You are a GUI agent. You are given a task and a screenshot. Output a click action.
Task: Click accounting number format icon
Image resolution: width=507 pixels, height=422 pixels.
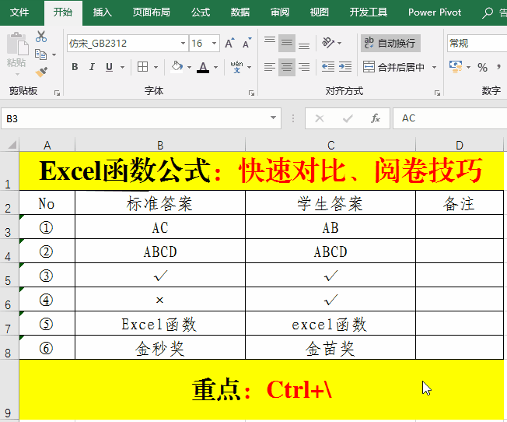456,67
